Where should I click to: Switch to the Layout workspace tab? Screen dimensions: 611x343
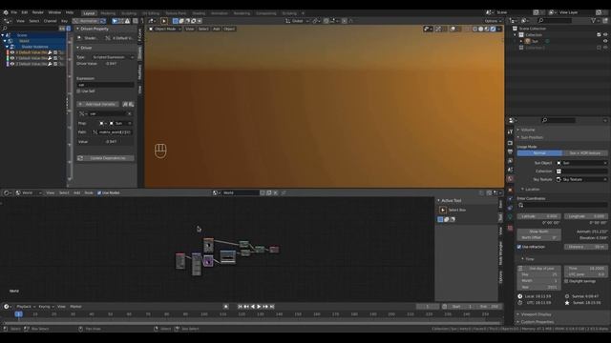89,13
